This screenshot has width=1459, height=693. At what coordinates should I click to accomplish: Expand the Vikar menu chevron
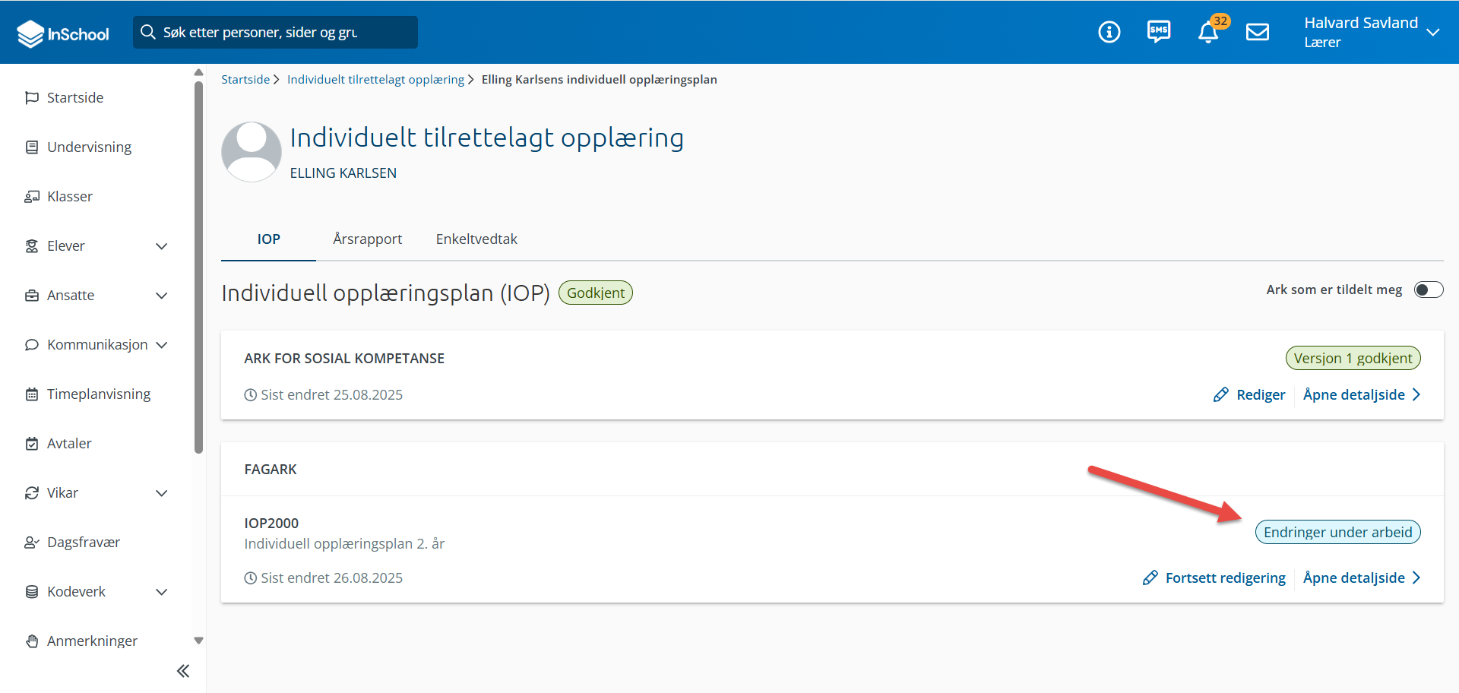tap(162, 492)
